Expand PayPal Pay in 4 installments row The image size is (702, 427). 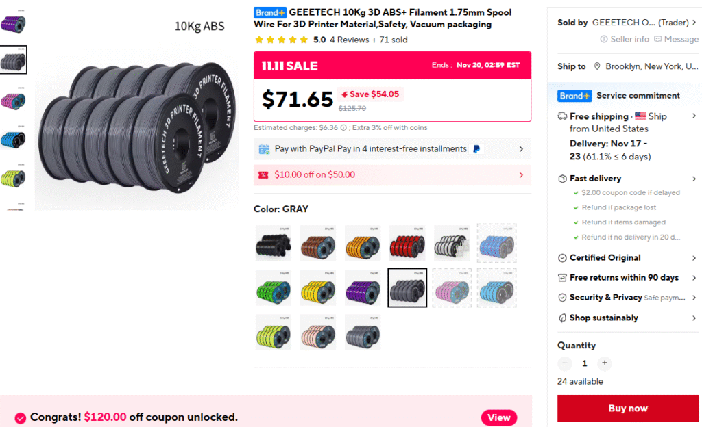pyautogui.click(x=520, y=149)
